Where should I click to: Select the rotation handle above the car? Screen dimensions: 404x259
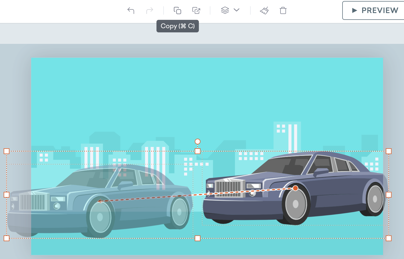[198, 141]
